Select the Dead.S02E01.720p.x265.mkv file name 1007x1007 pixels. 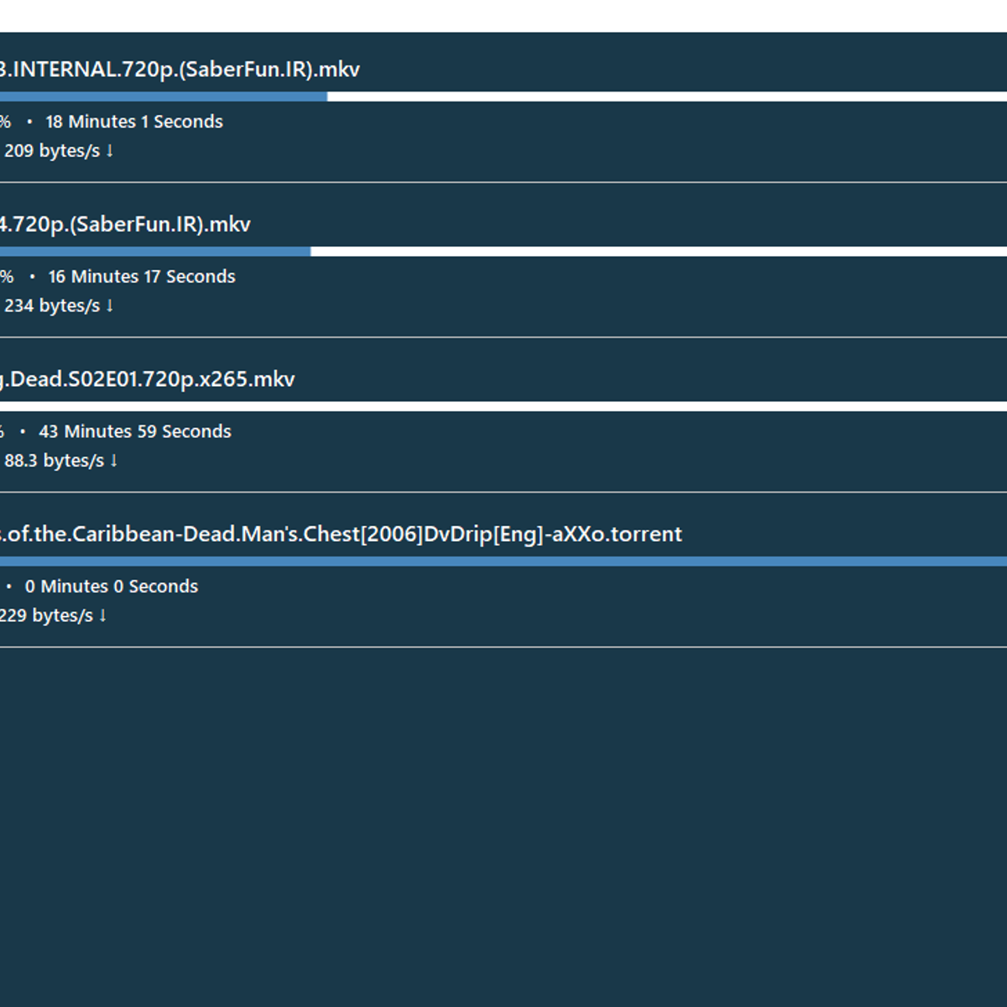click(149, 379)
